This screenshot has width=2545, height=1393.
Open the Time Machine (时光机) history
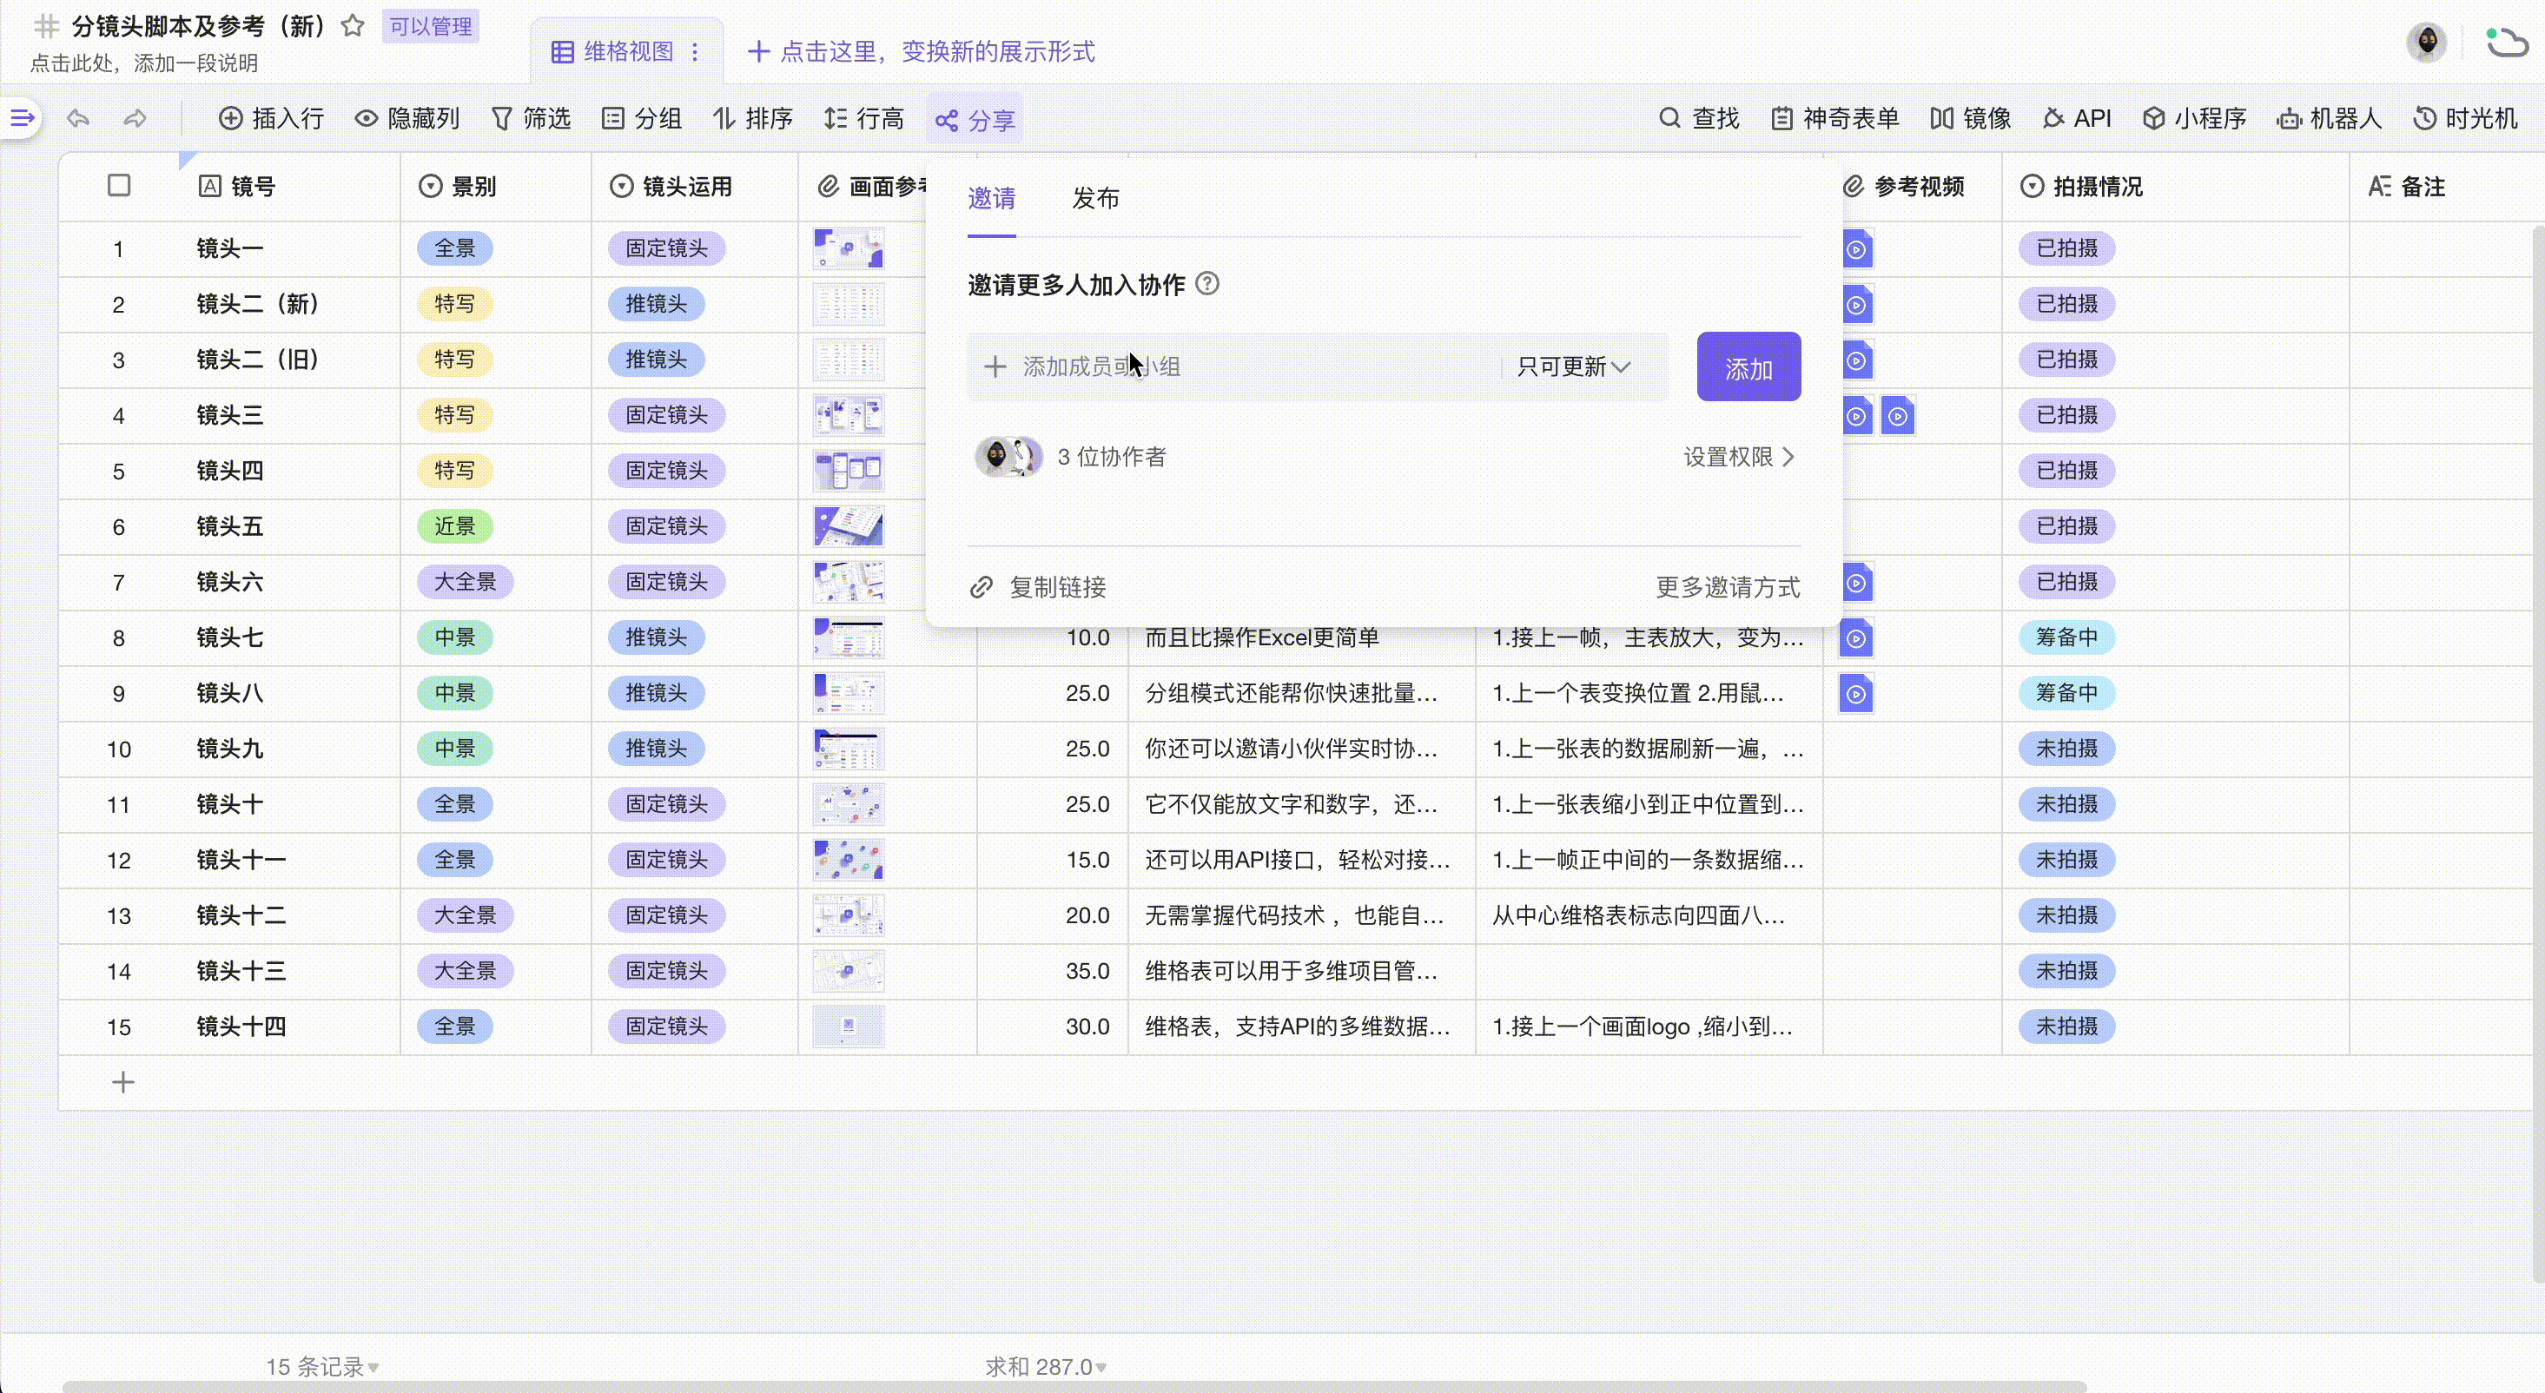click(x=2465, y=119)
